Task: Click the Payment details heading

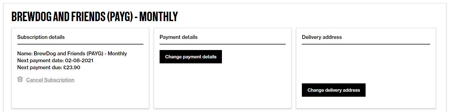Action: click(178, 37)
